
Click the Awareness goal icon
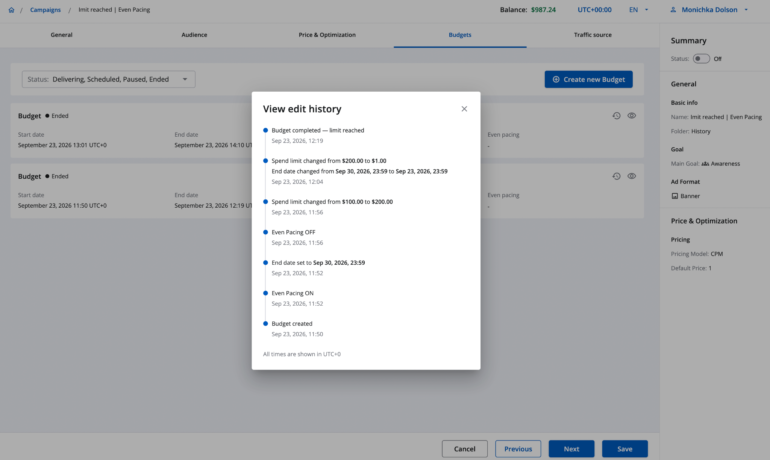pyautogui.click(x=705, y=164)
